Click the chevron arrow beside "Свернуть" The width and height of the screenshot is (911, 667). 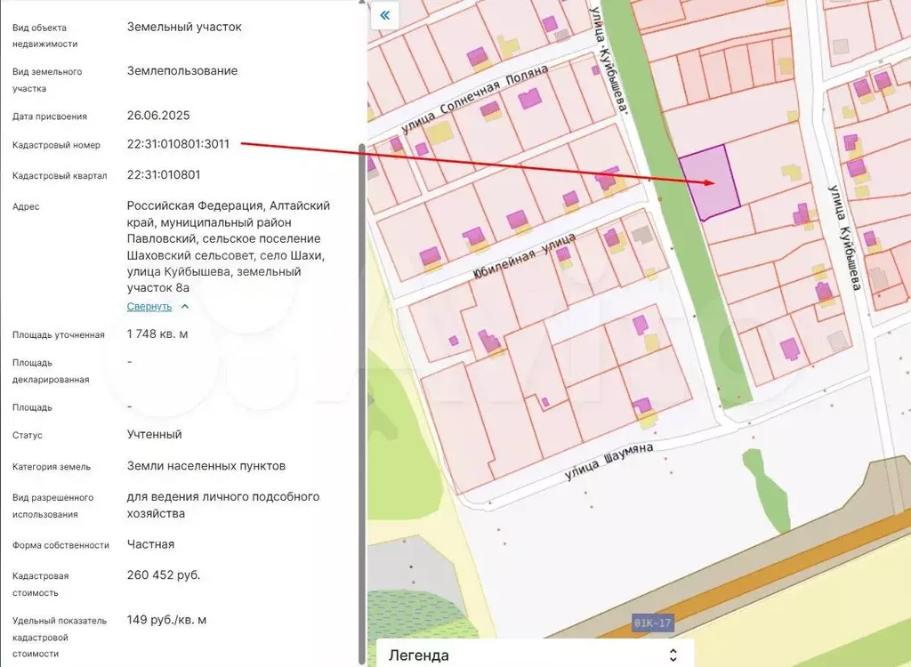click(185, 306)
